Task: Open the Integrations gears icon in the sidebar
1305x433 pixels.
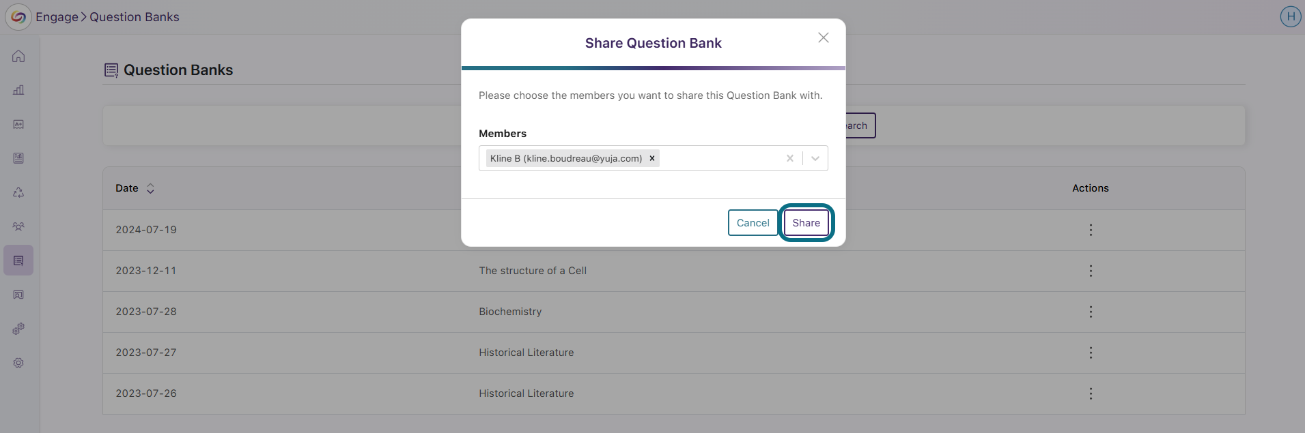Action: point(18,329)
